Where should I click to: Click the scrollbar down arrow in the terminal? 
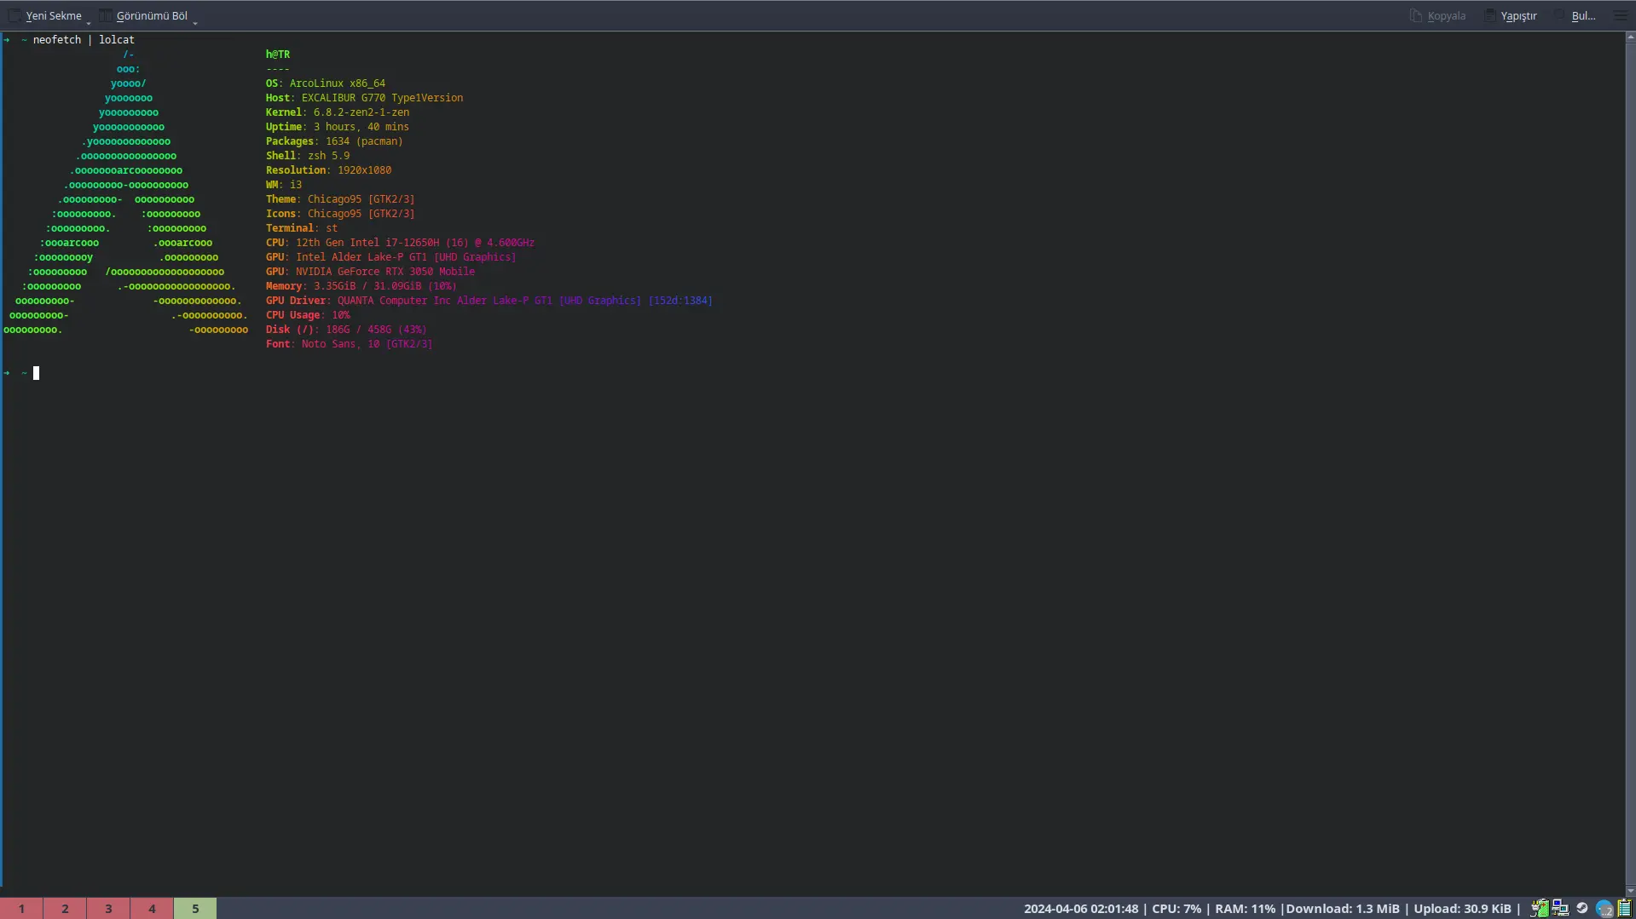(x=1630, y=891)
